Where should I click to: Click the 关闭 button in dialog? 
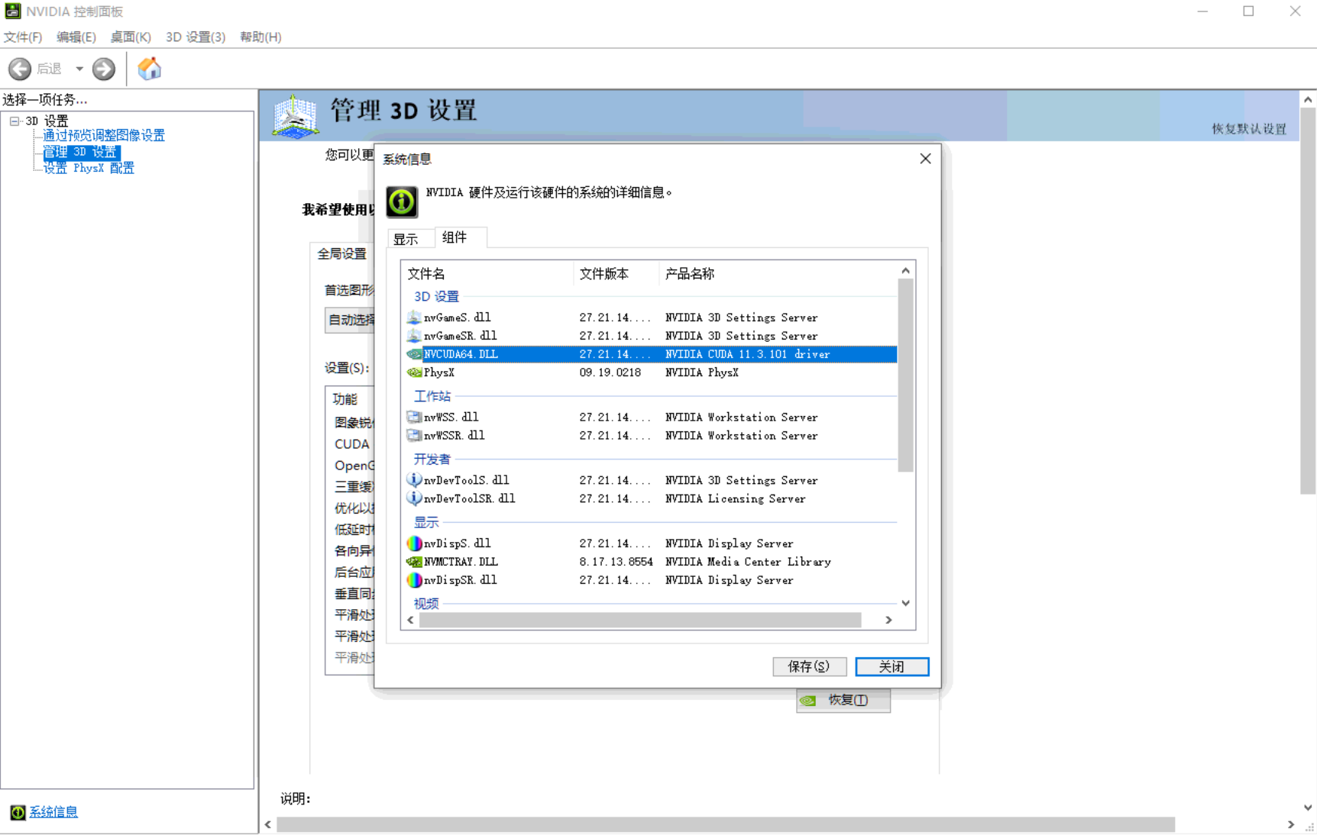(x=892, y=666)
